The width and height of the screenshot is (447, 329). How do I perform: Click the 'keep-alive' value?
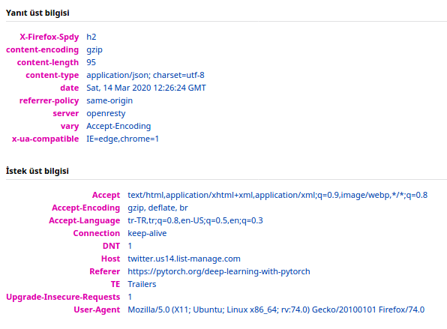147,233
